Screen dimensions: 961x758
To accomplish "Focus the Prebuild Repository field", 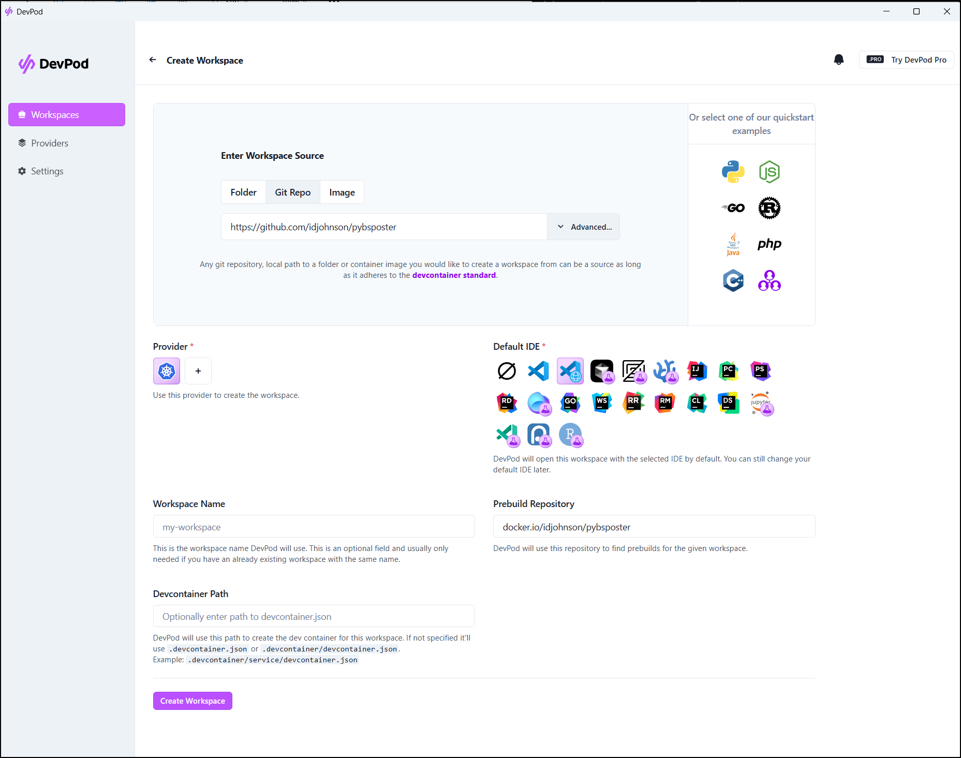I will [654, 527].
